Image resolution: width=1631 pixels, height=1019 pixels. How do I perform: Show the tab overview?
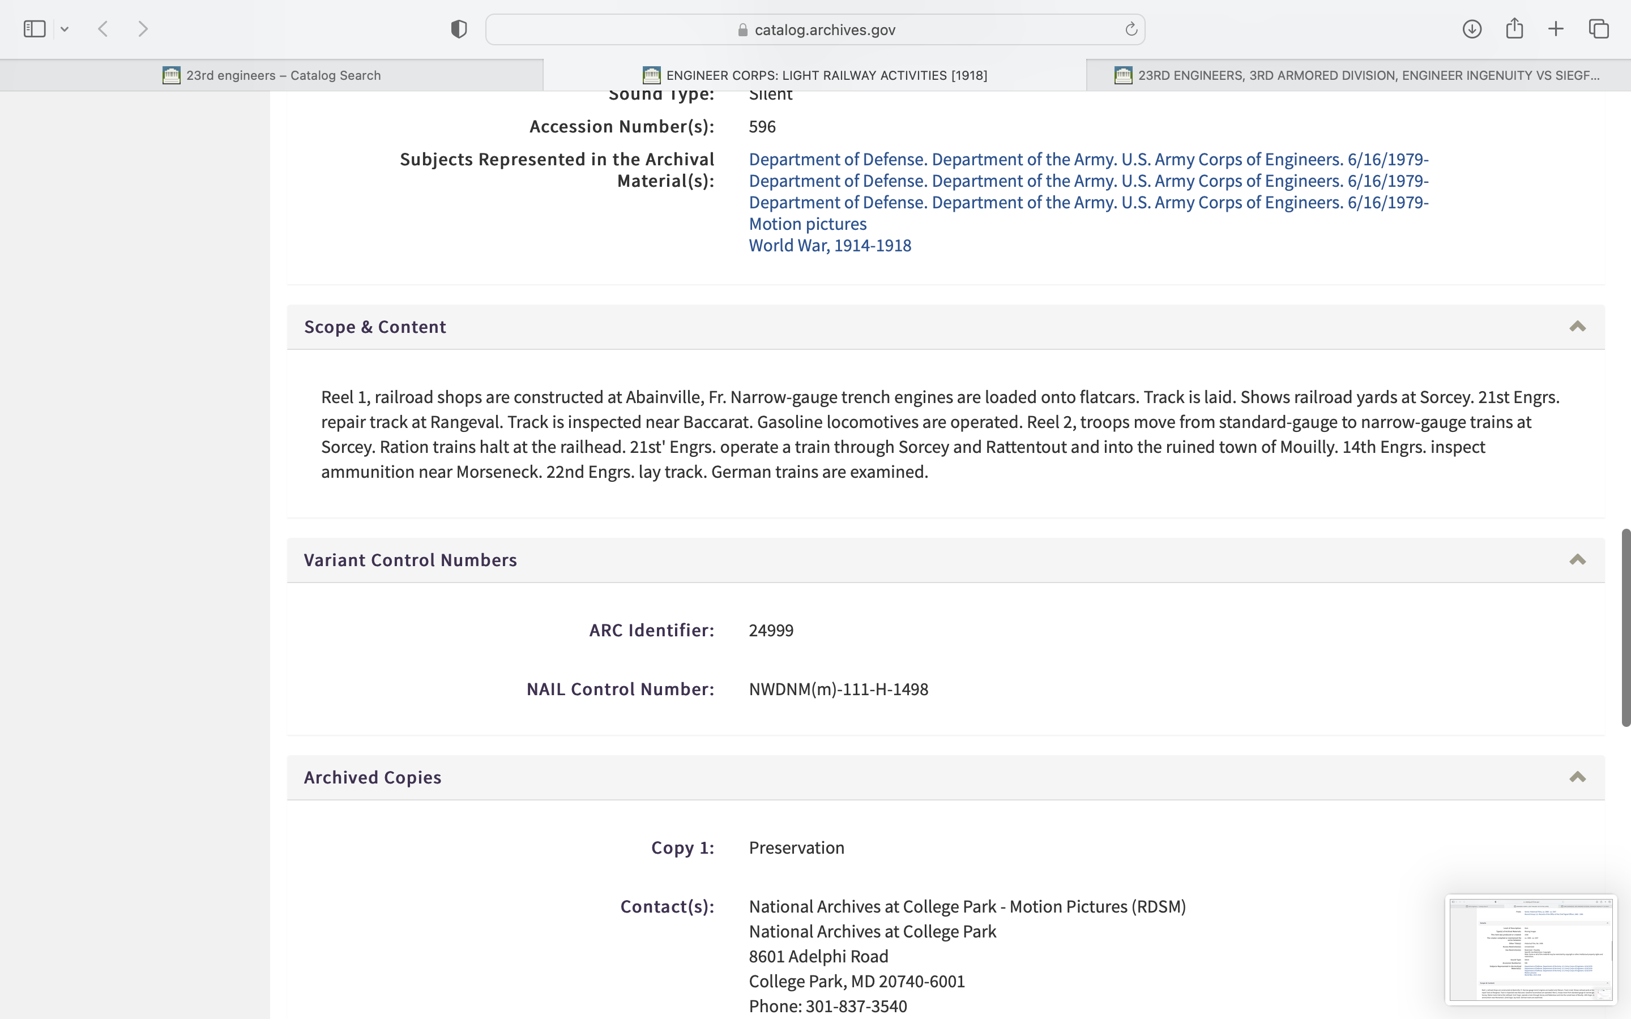[1599, 29]
